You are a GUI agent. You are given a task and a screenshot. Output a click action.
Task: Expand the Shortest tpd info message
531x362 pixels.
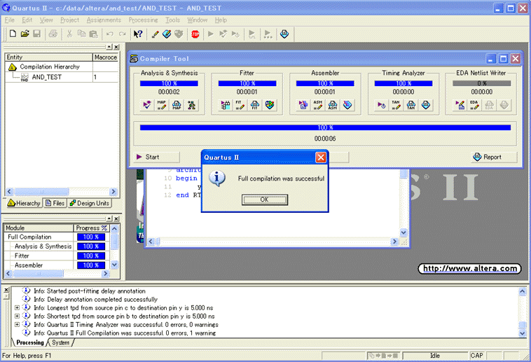pos(17,316)
